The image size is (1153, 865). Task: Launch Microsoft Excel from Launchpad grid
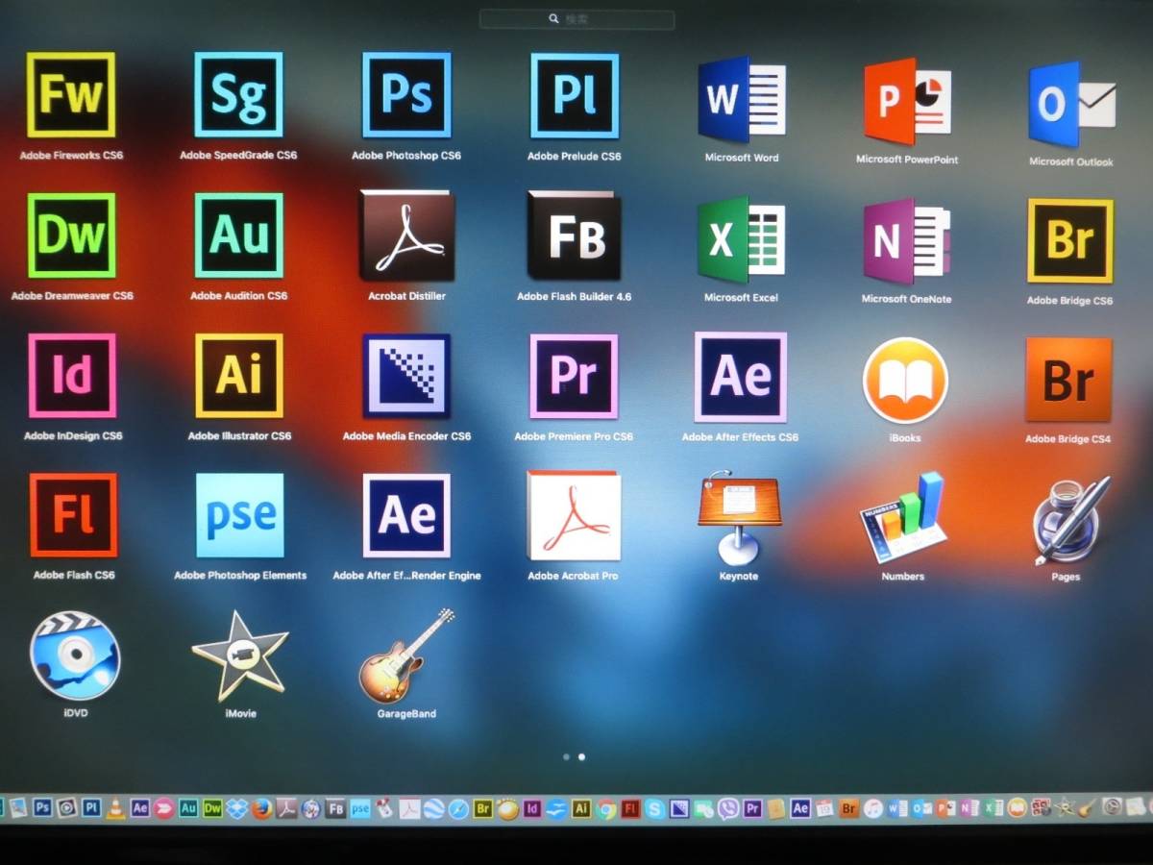740,238
